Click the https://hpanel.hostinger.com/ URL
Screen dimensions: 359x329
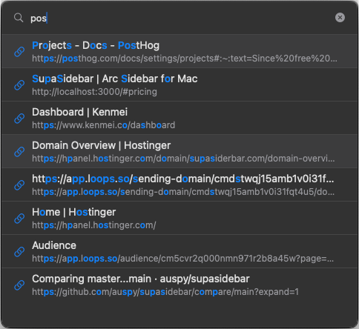point(94,225)
